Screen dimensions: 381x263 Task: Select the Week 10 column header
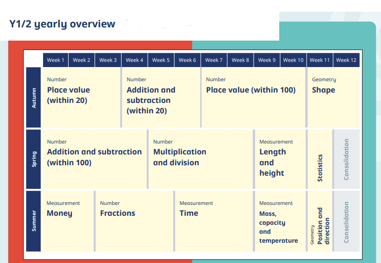[293, 60]
